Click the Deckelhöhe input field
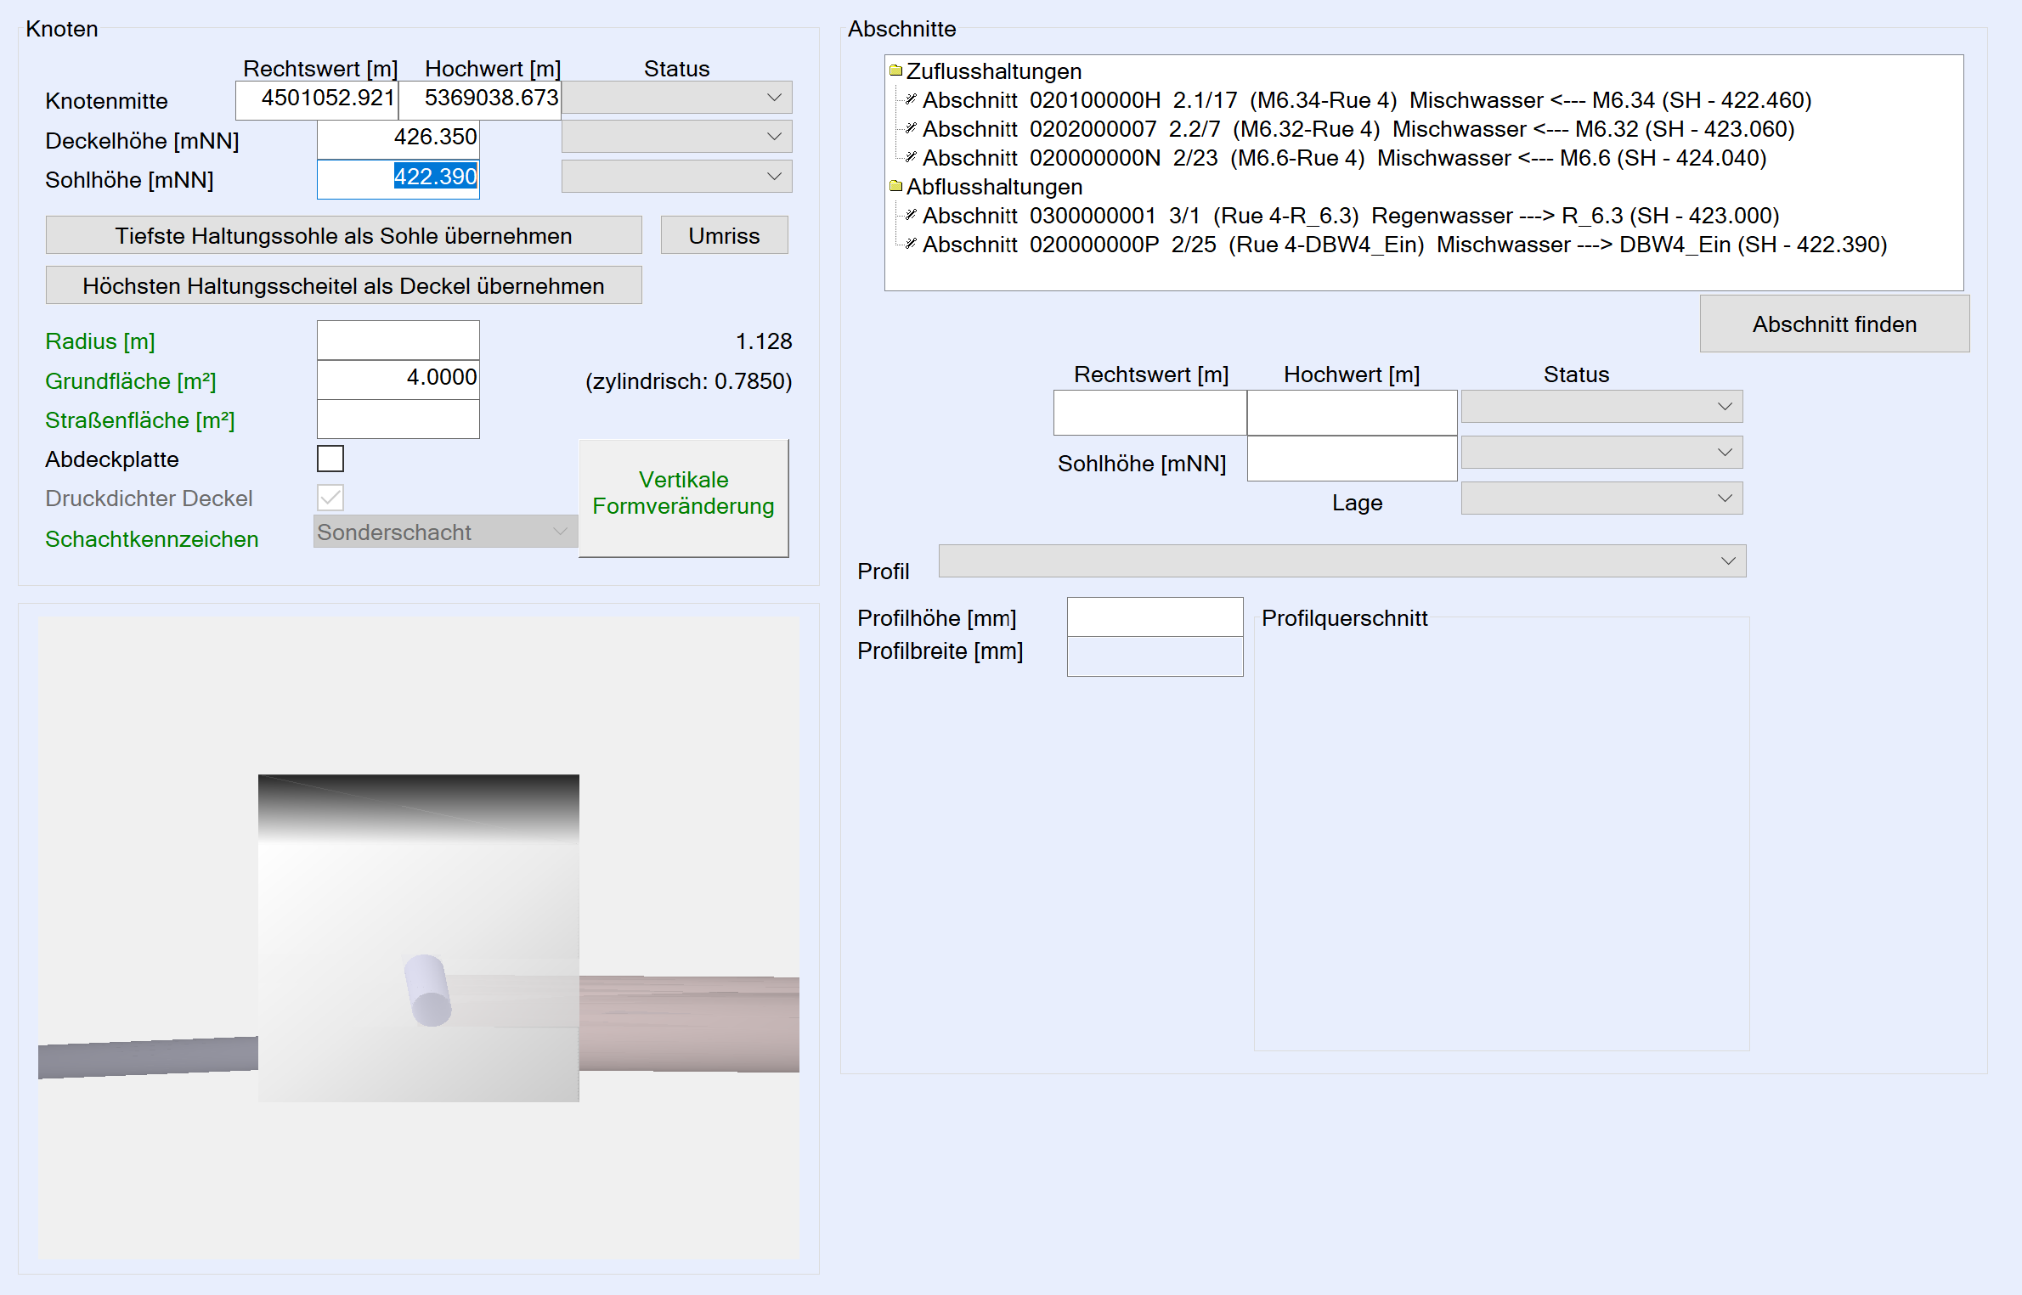Screen dimensions: 2022x1295 tap(398, 138)
